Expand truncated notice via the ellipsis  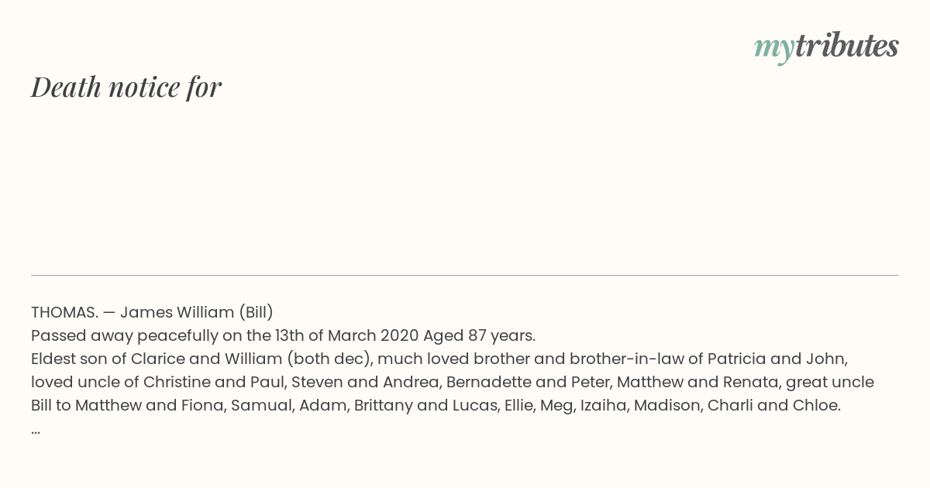tap(36, 429)
